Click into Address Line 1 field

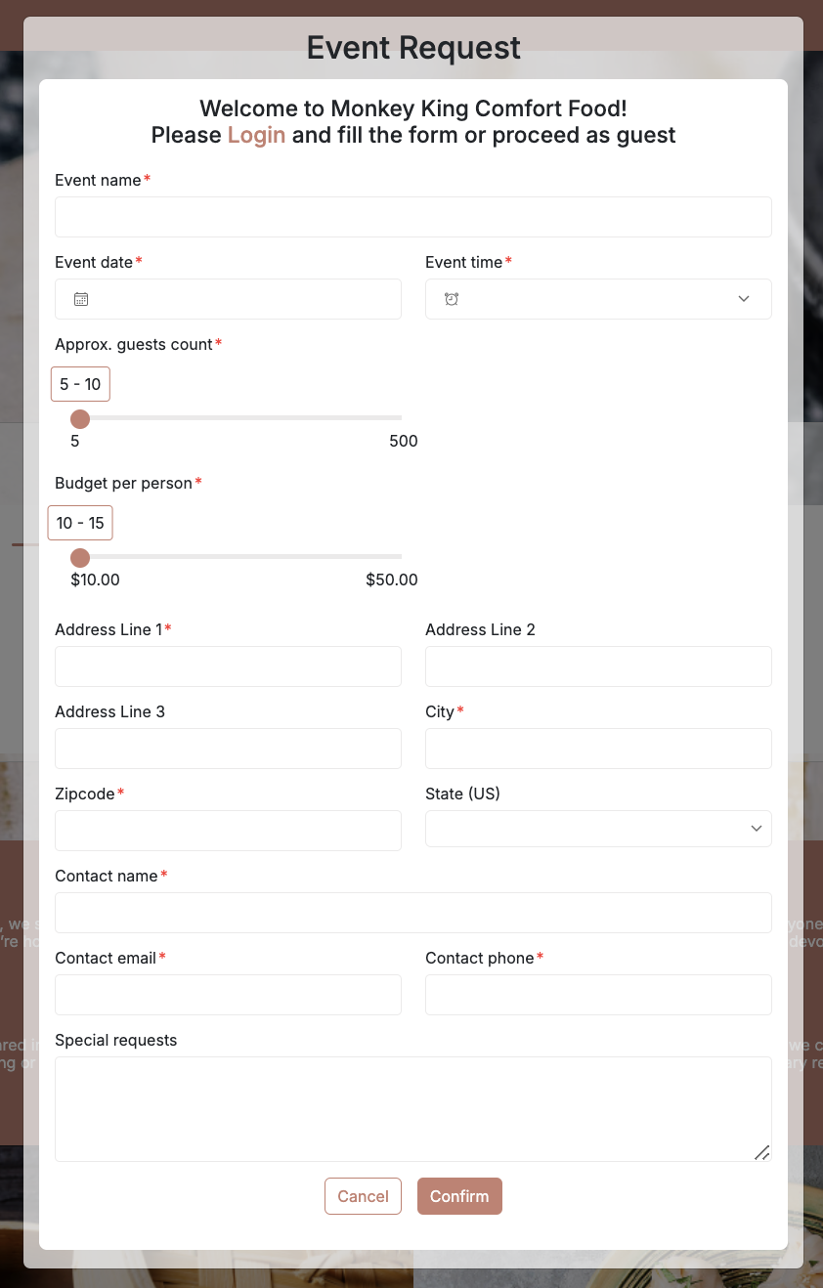(x=228, y=666)
